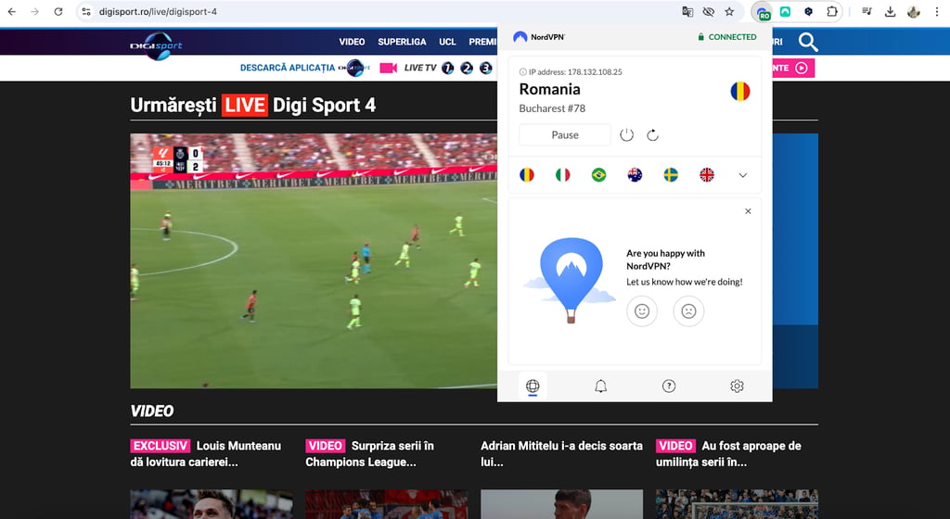Click the sad face feedback button
This screenshot has height=519, width=950.
(688, 310)
